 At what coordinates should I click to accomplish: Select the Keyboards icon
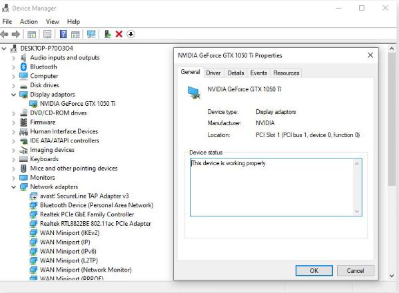23,159
